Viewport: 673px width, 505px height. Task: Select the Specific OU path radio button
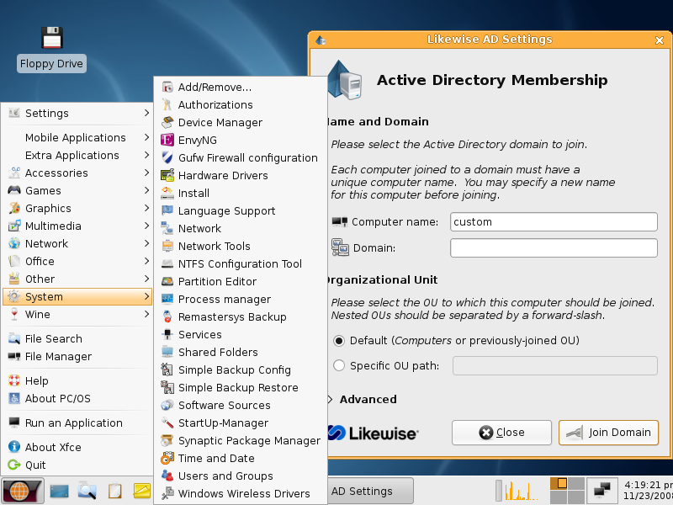pyautogui.click(x=339, y=365)
